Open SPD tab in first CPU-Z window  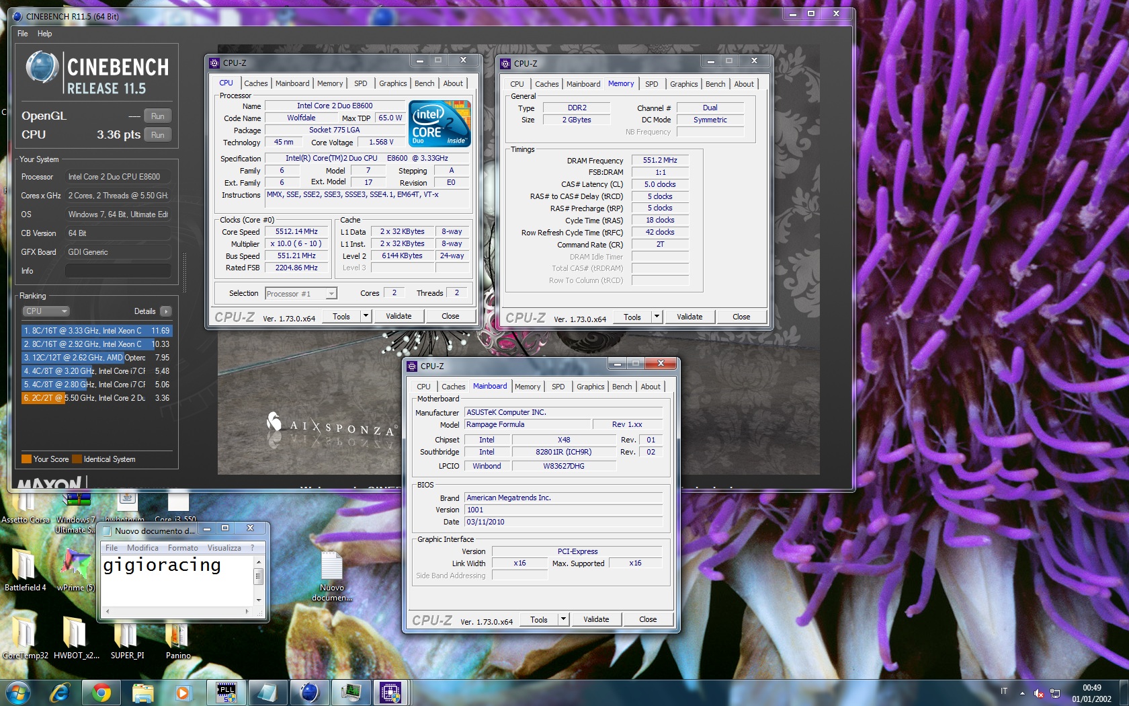tap(361, 83)
